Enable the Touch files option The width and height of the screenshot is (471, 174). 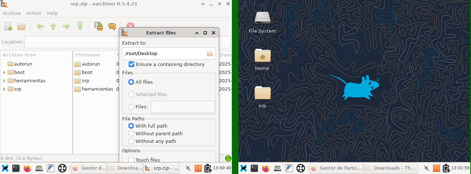[131, 160]
